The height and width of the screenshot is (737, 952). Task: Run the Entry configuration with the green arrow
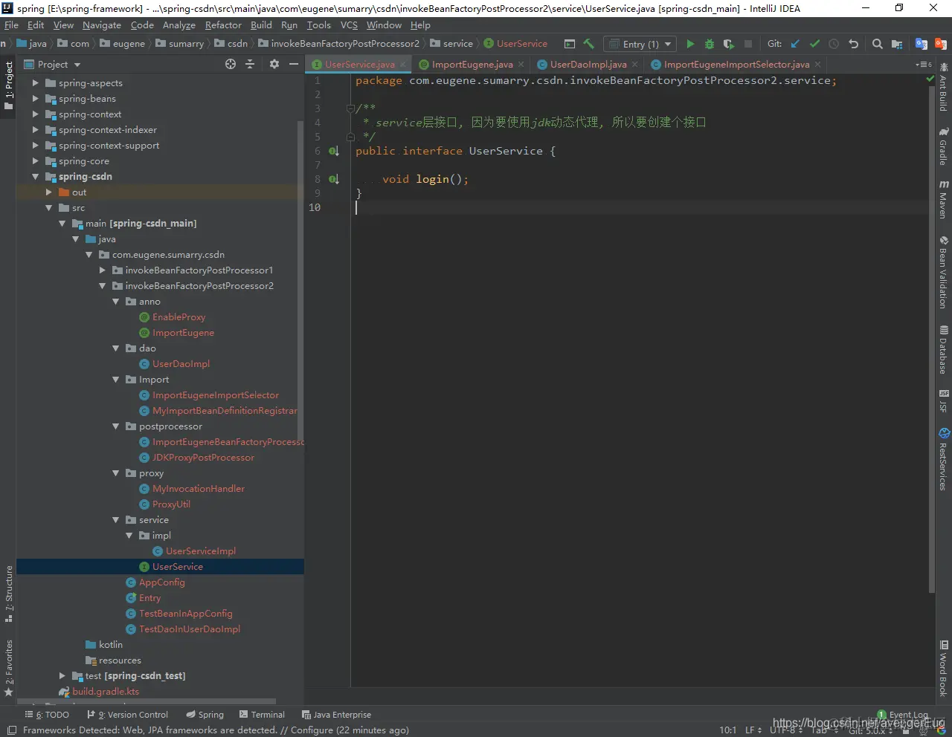point(690,44)
